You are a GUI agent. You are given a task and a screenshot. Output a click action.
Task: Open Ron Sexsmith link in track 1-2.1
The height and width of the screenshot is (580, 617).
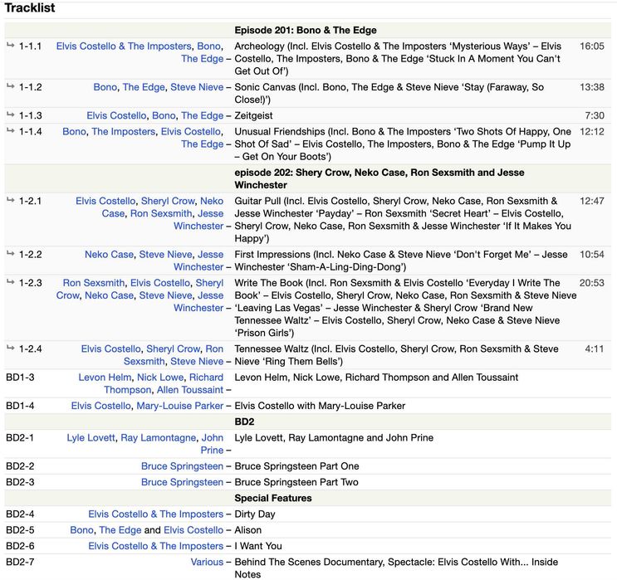(161, 213)
